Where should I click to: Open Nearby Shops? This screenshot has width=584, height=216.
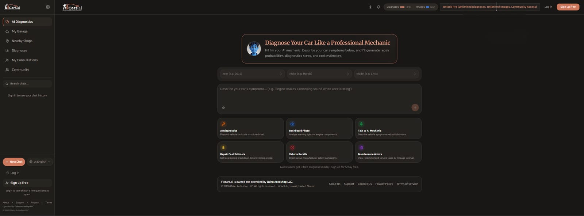(27, 41)
